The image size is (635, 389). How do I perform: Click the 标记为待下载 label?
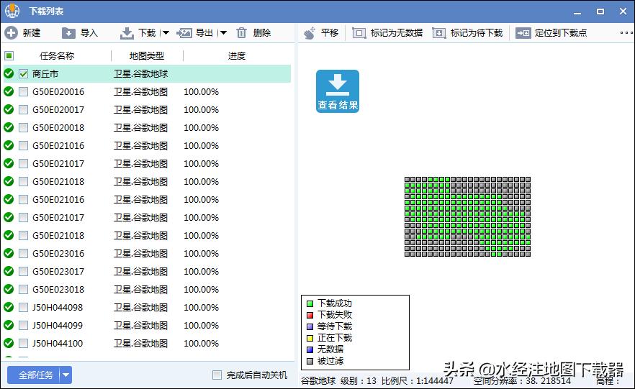477,33
